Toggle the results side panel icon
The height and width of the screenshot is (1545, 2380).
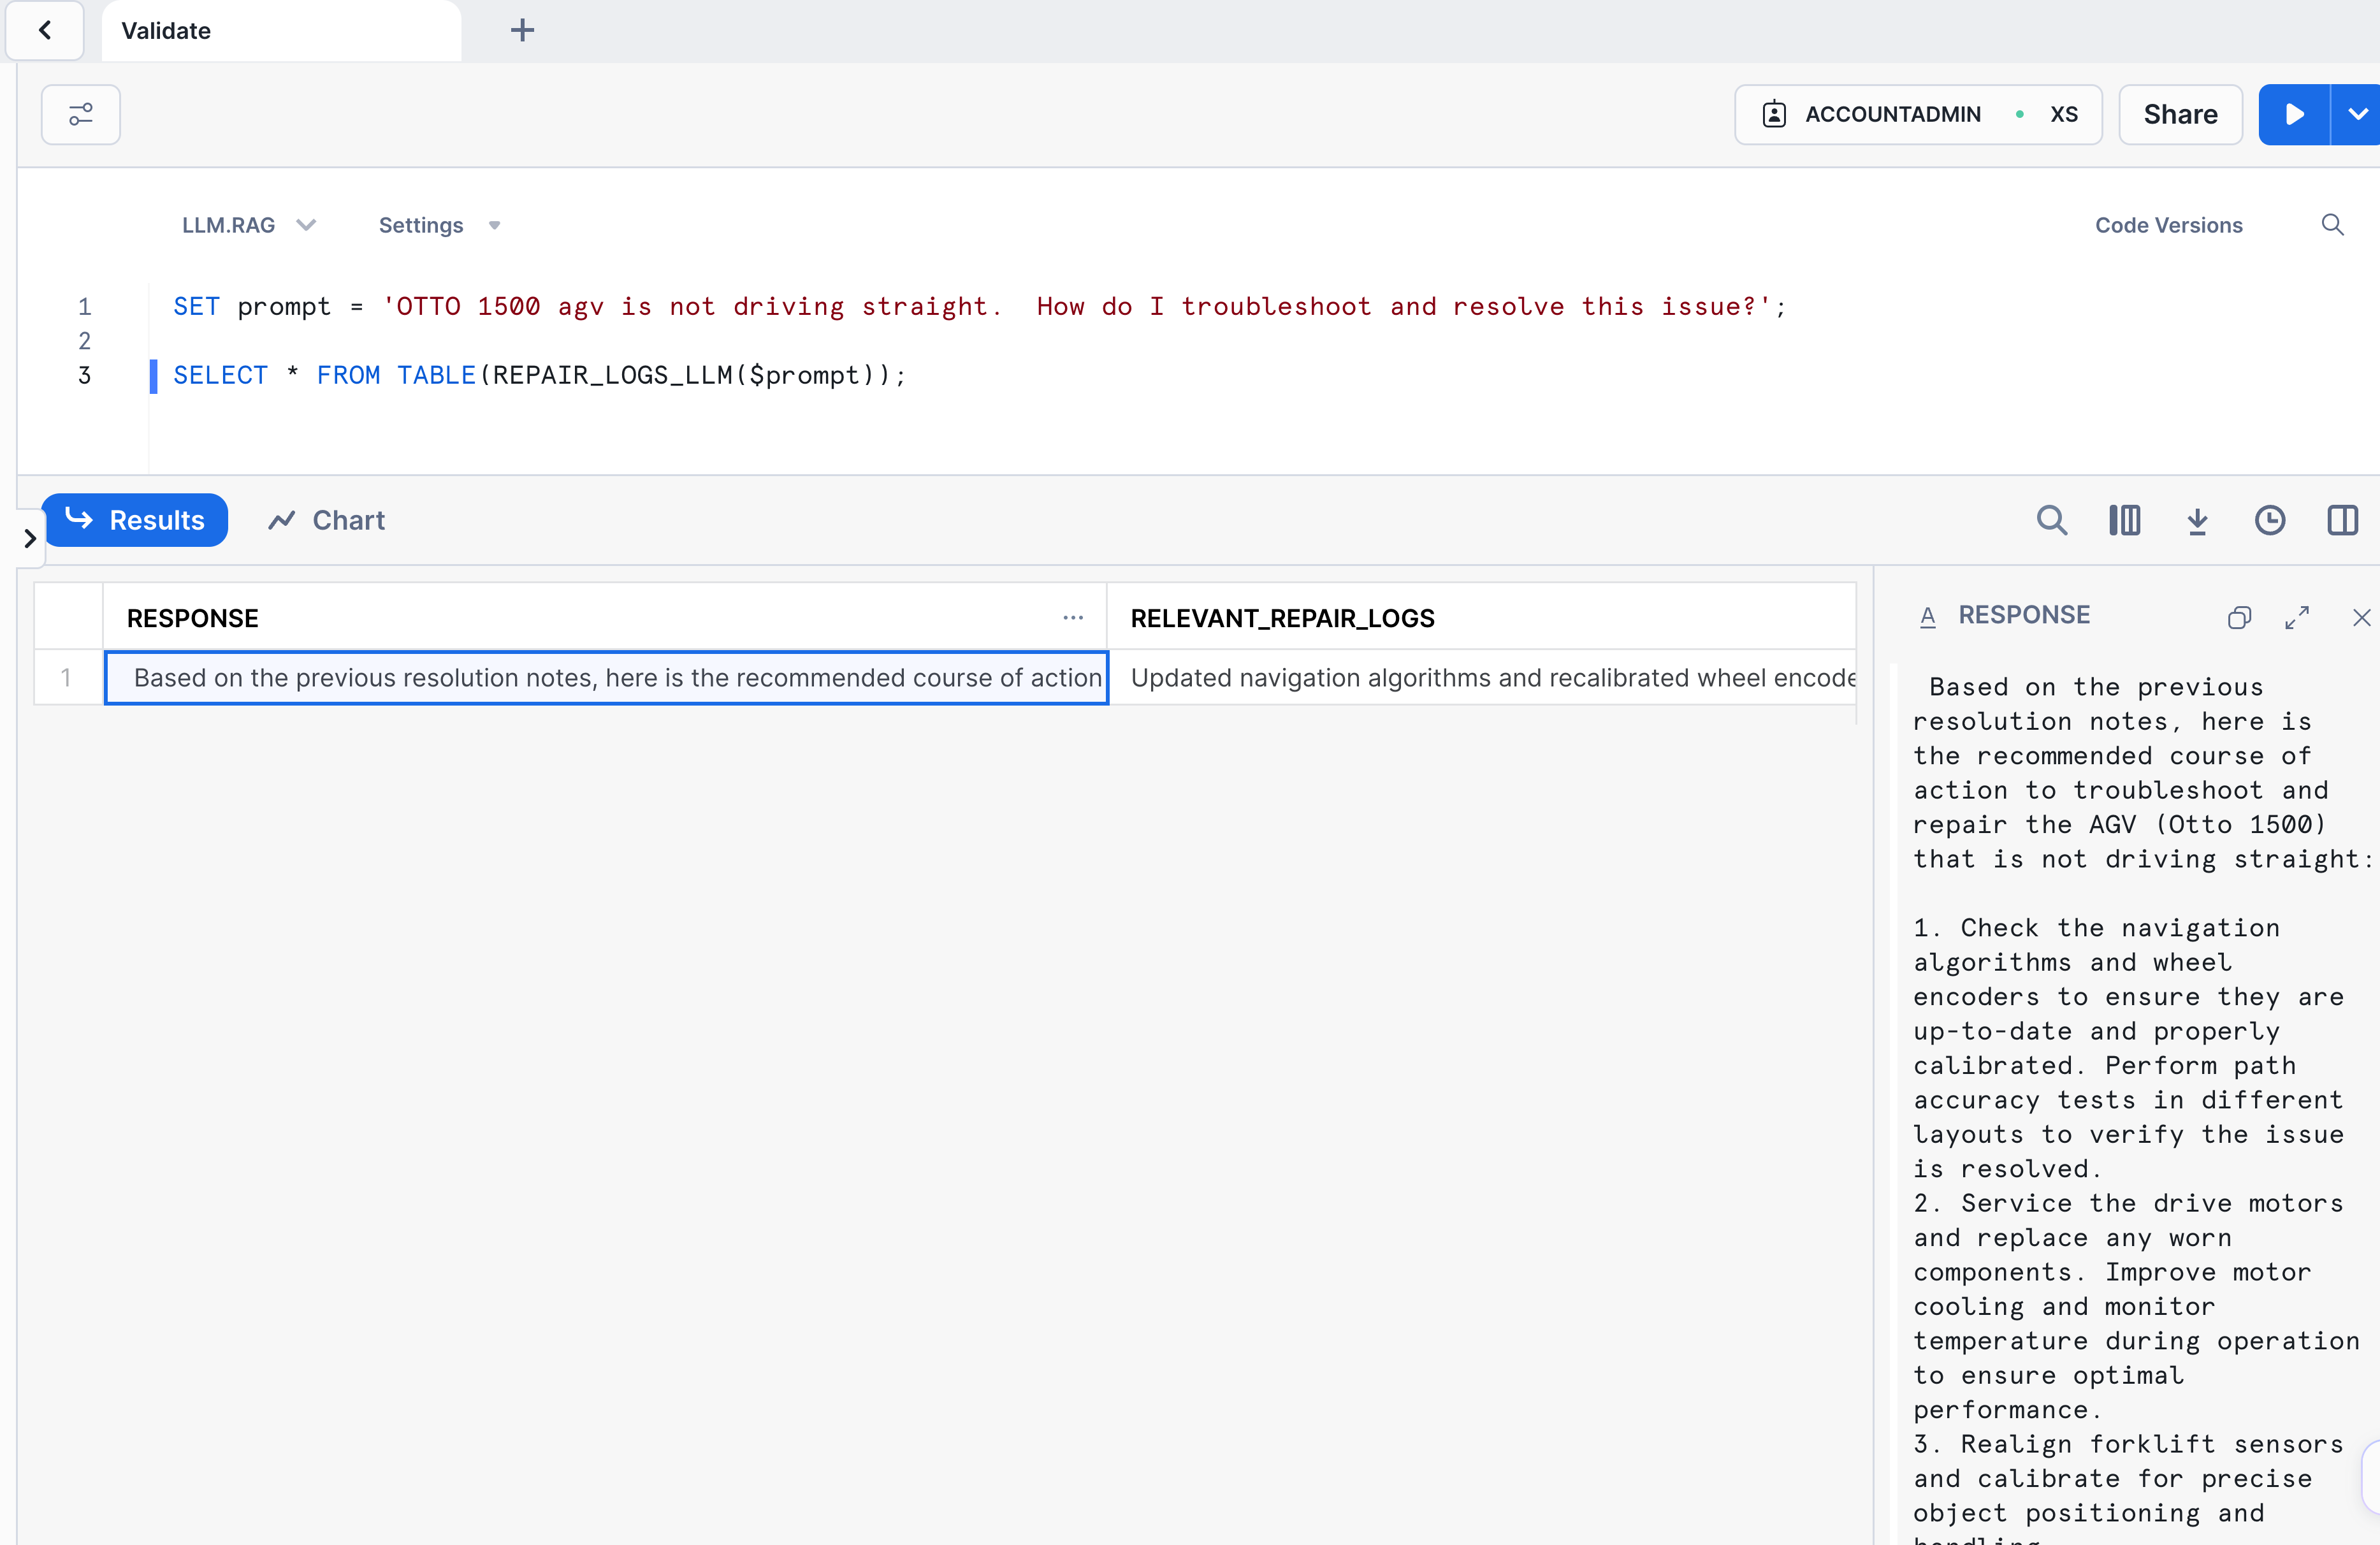pyautogui.click(x=2342, y=520)
